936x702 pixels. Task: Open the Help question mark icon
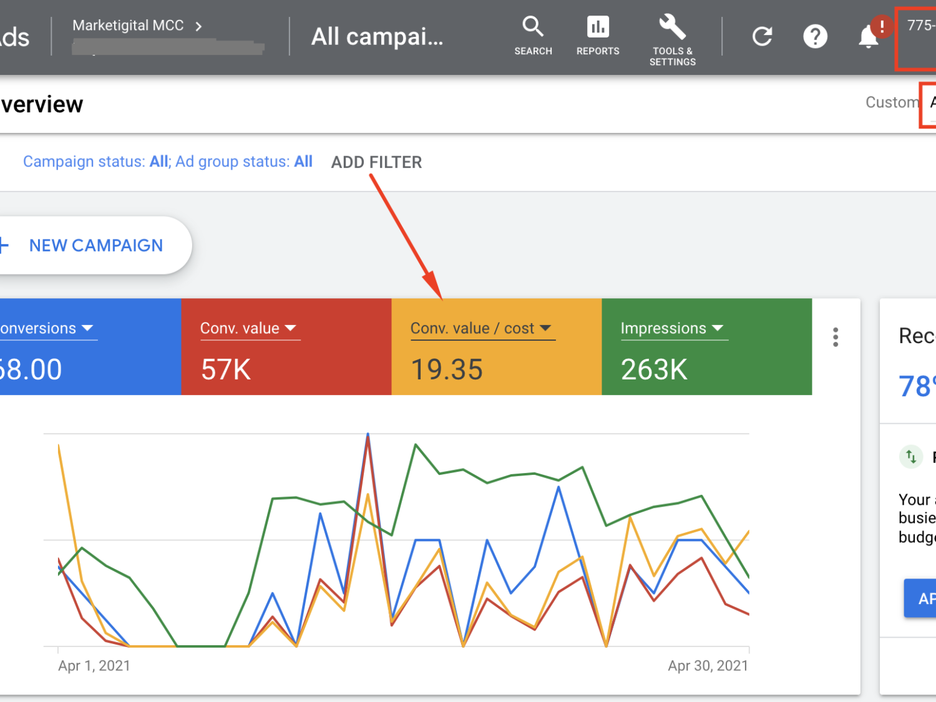point(815,37)
